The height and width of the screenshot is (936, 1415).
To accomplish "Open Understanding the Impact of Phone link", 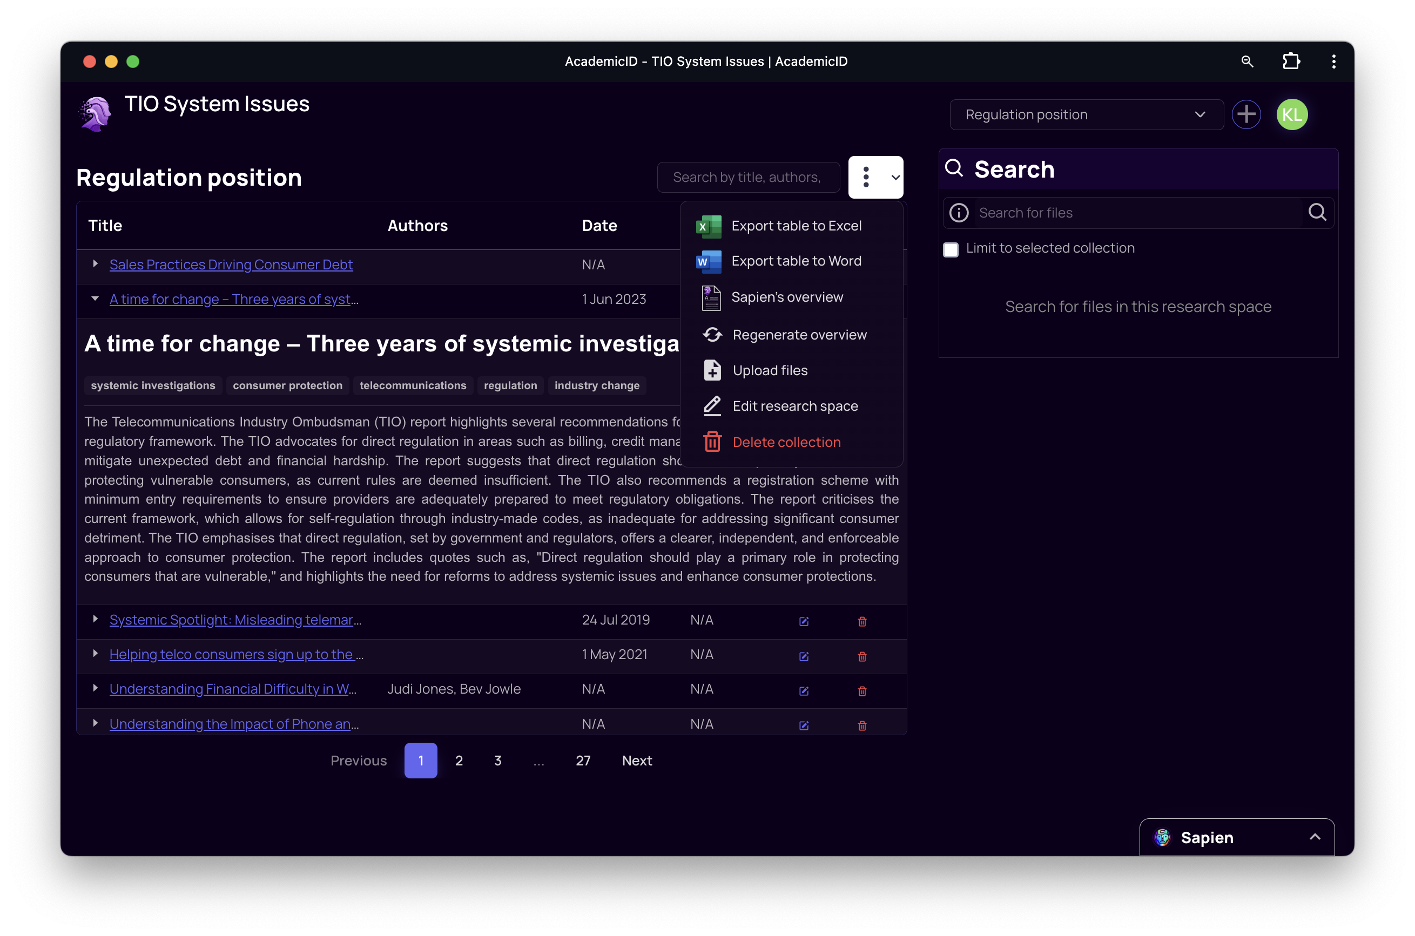I will point(233,723).
